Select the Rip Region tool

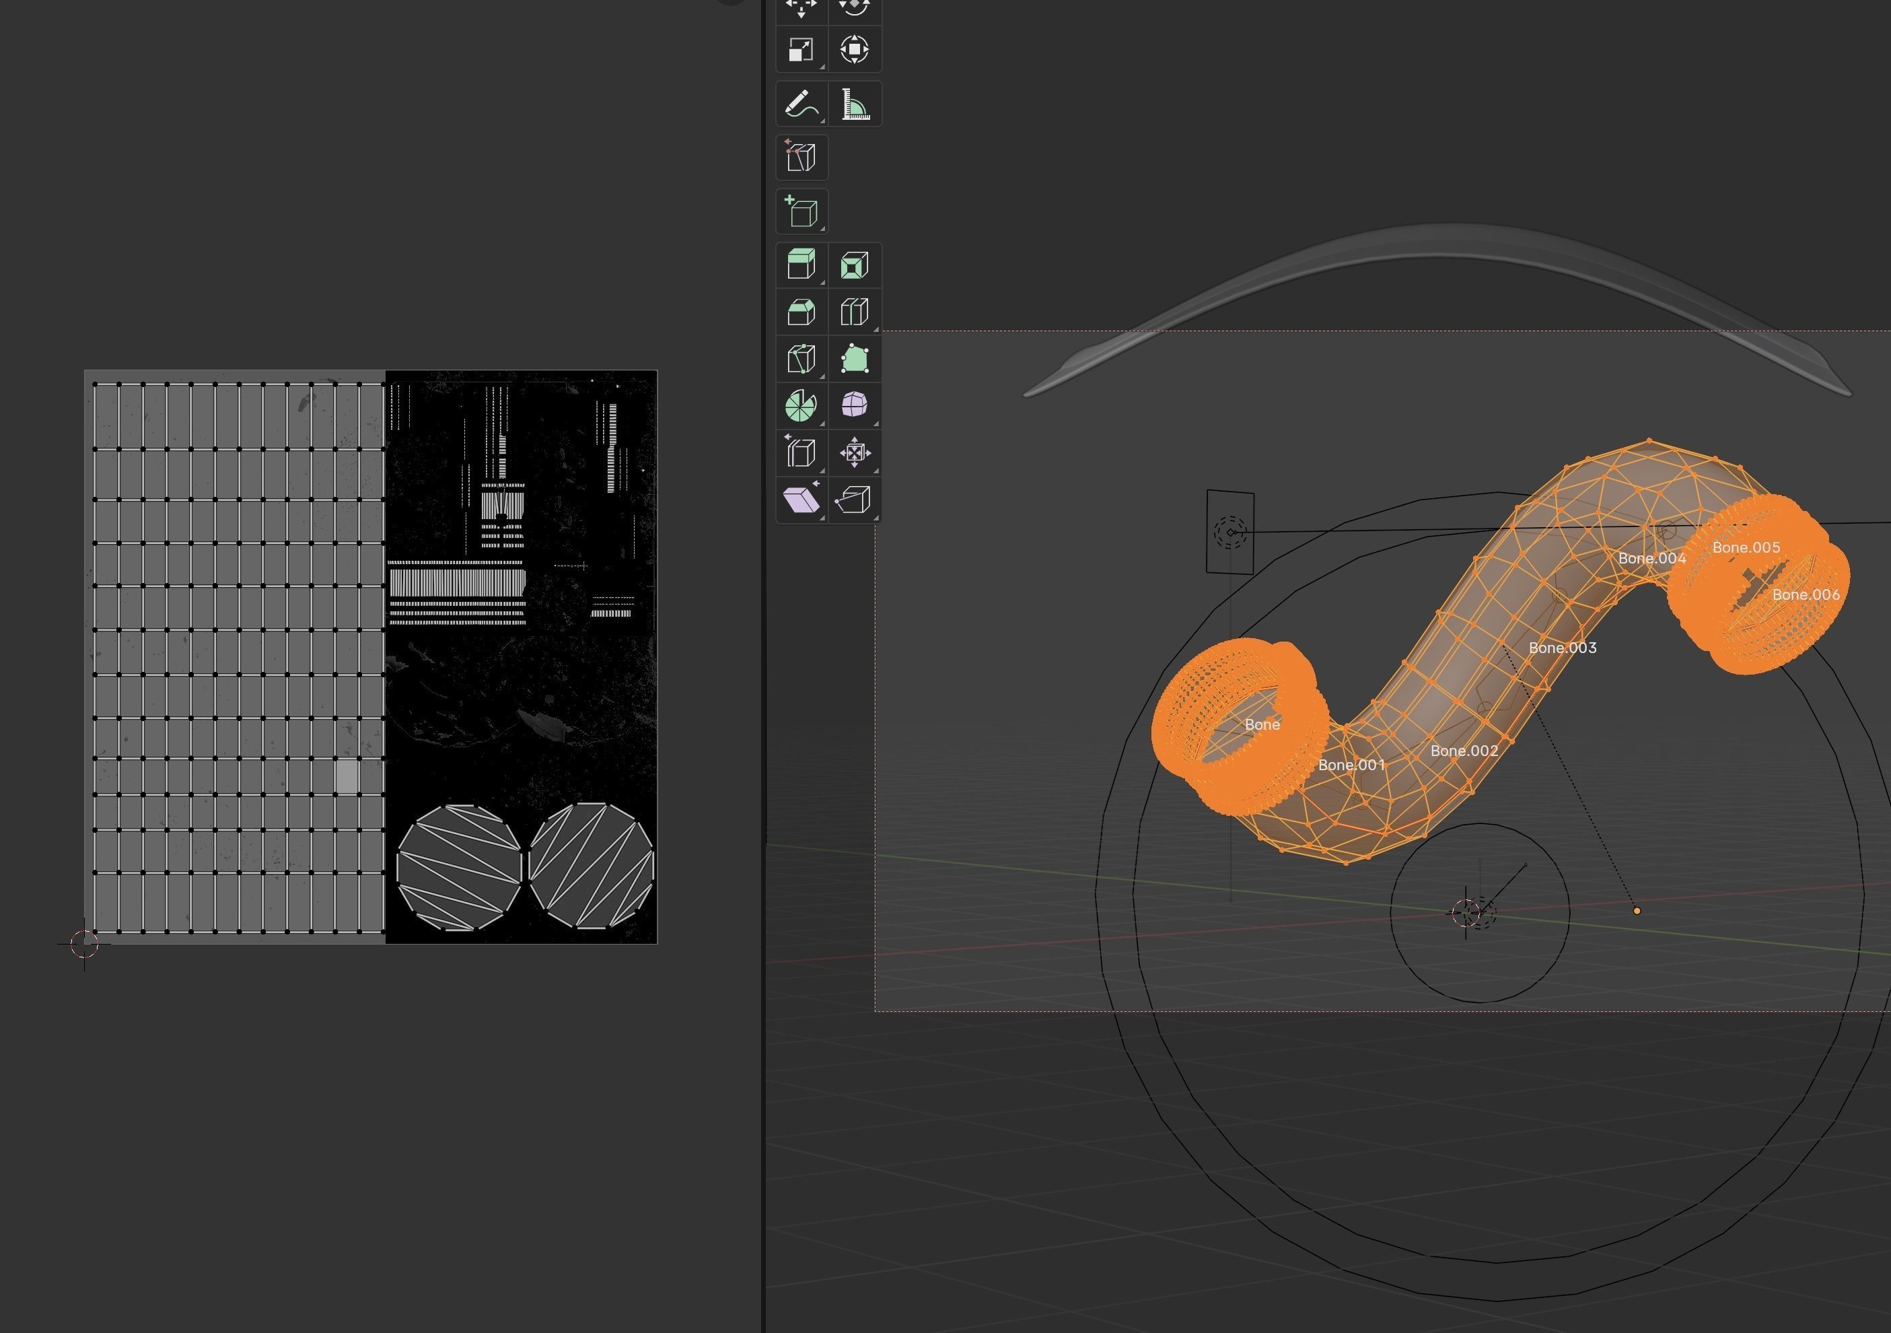coord(854,500)
